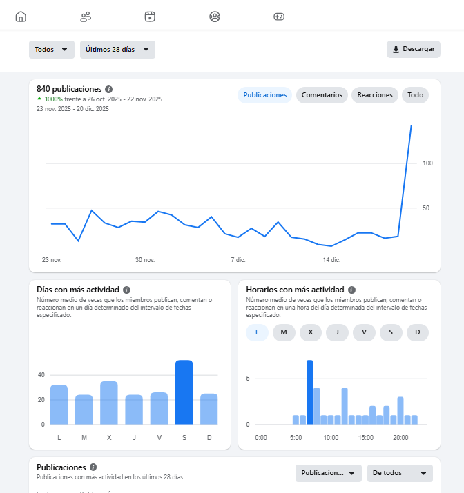Switch to the Reacciones tab

(x=375, y=95)
